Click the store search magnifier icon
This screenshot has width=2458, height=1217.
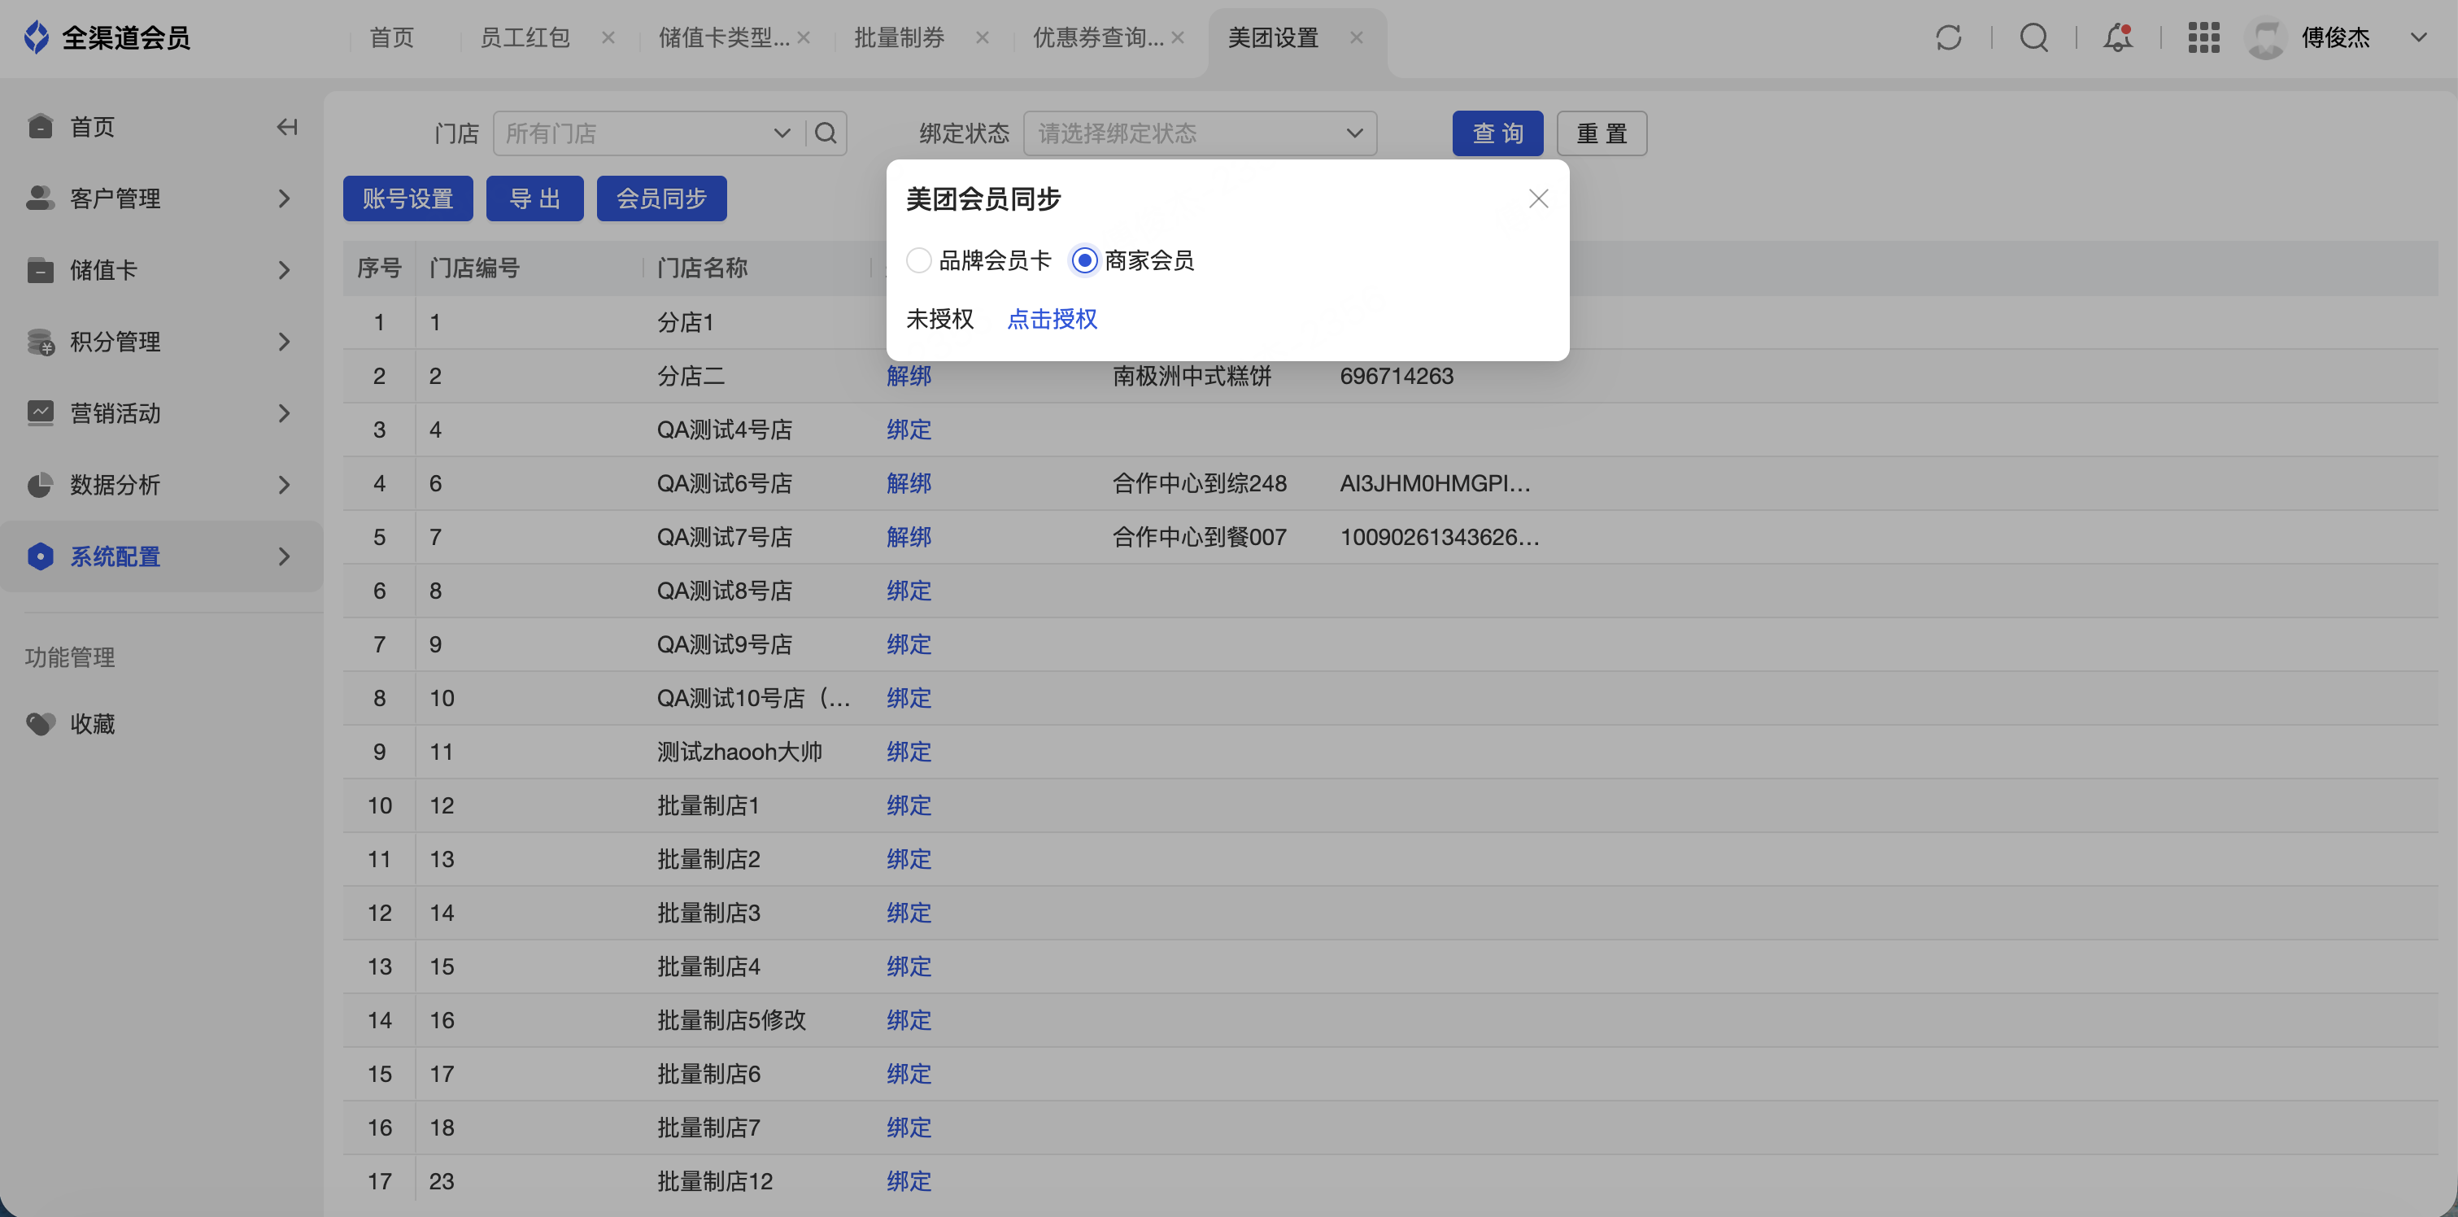pyautogui.click(x=826, y=133)
